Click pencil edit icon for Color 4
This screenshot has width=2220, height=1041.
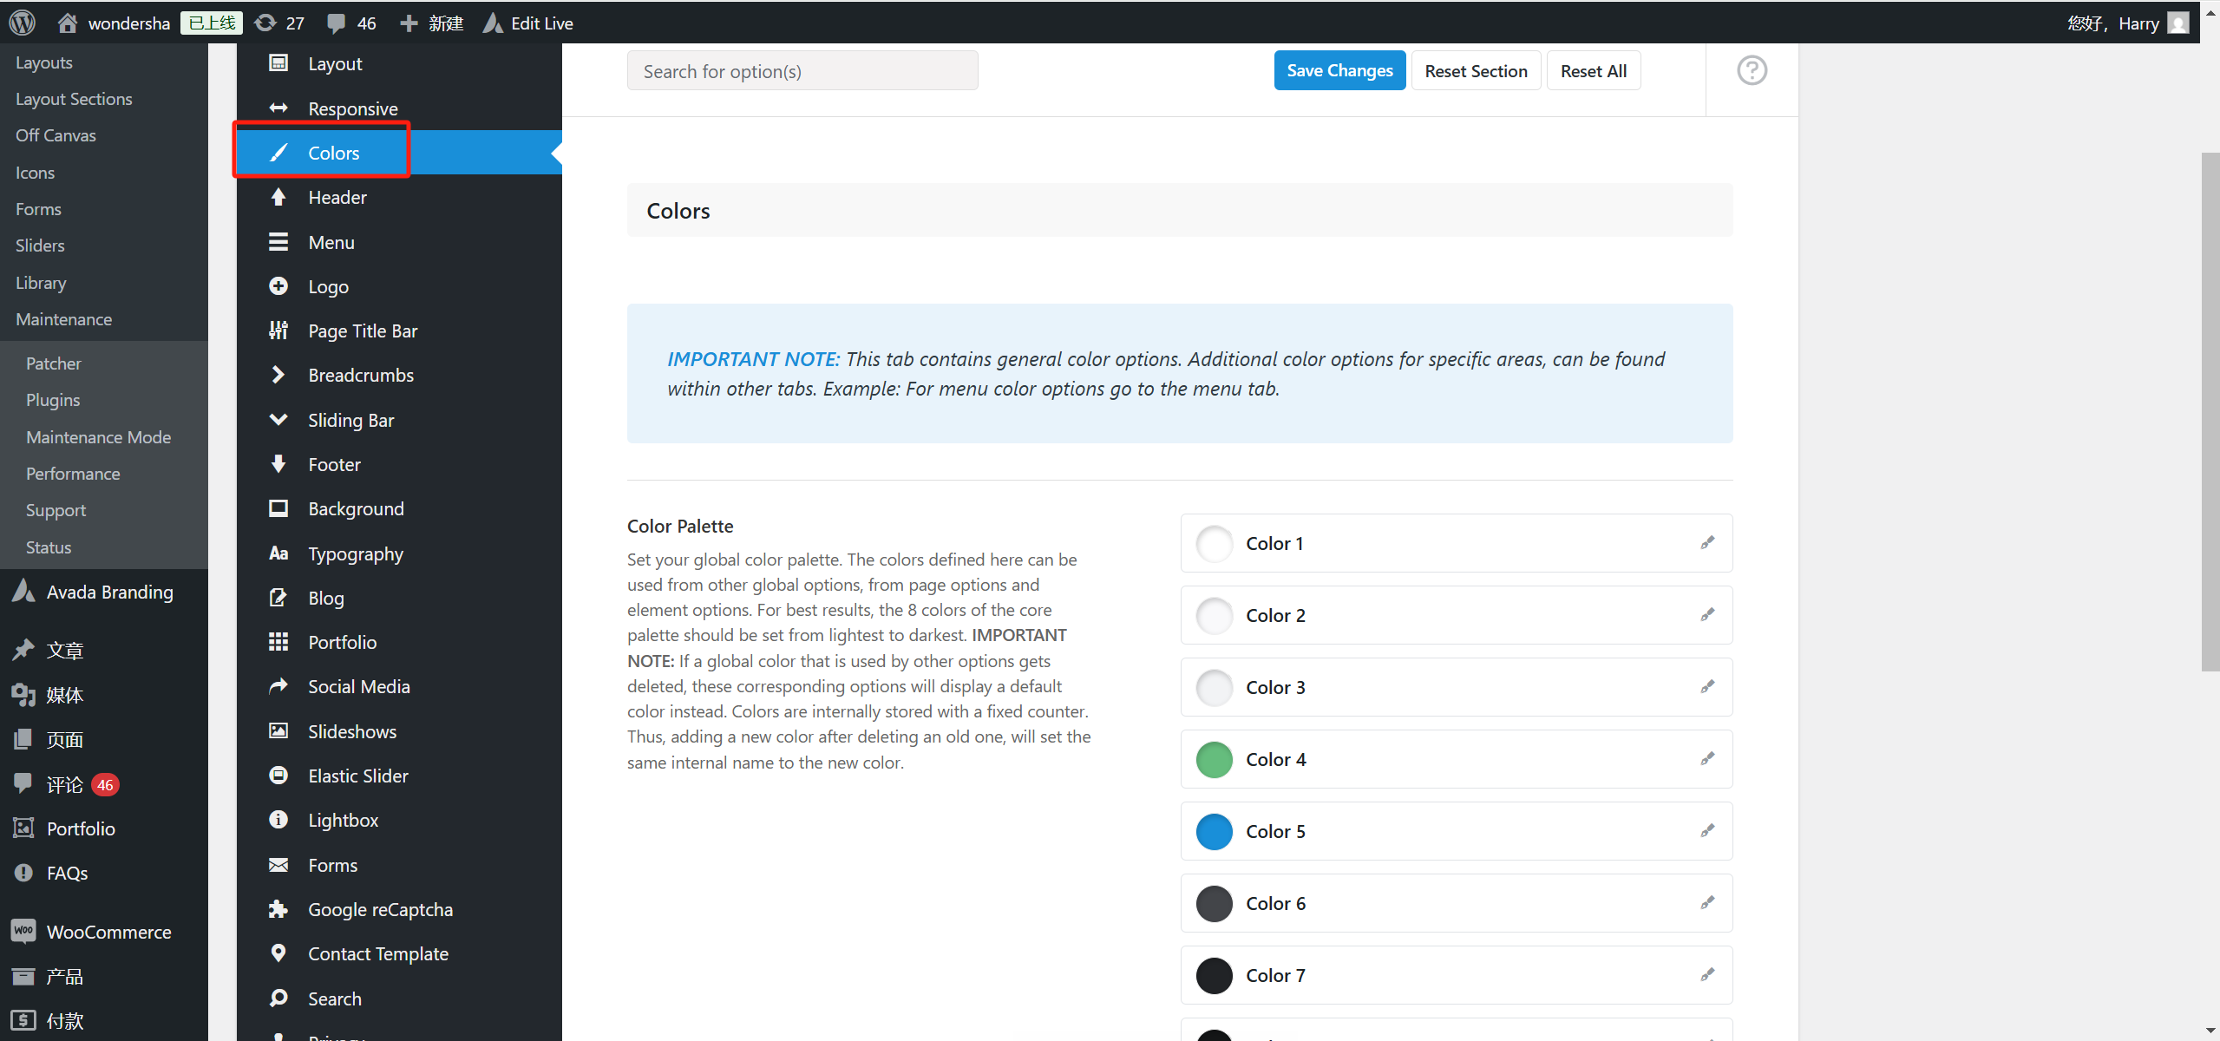pos(1706,759)
